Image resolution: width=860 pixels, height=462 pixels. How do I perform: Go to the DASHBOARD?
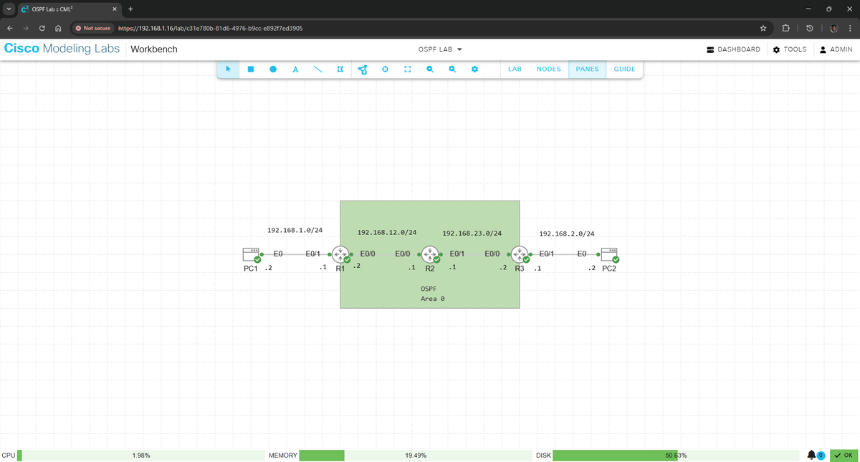point(732,49)
